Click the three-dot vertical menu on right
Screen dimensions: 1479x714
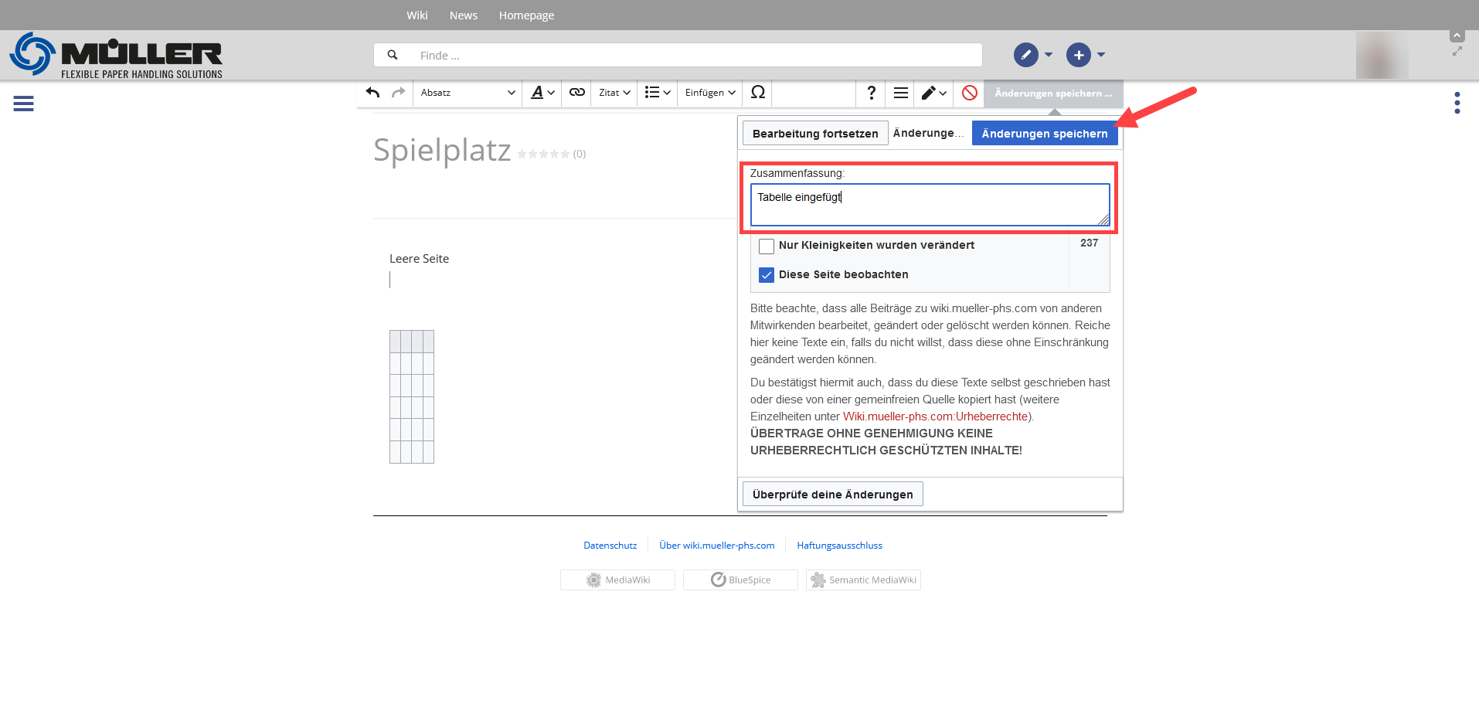click(1457, 103)
